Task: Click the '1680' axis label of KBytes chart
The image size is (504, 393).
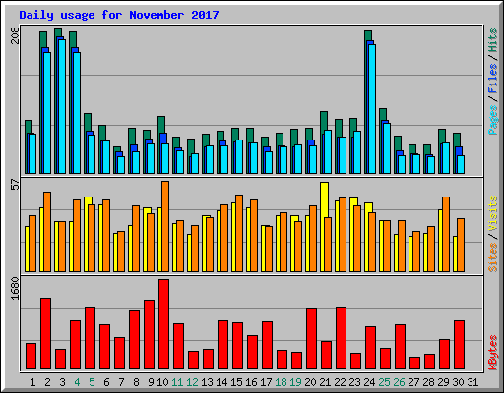Action: 15,288
